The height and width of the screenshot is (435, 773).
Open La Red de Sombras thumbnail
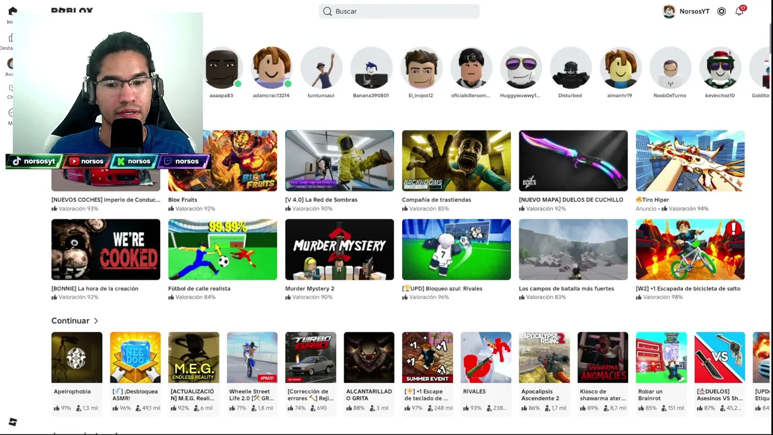(339, 161)
